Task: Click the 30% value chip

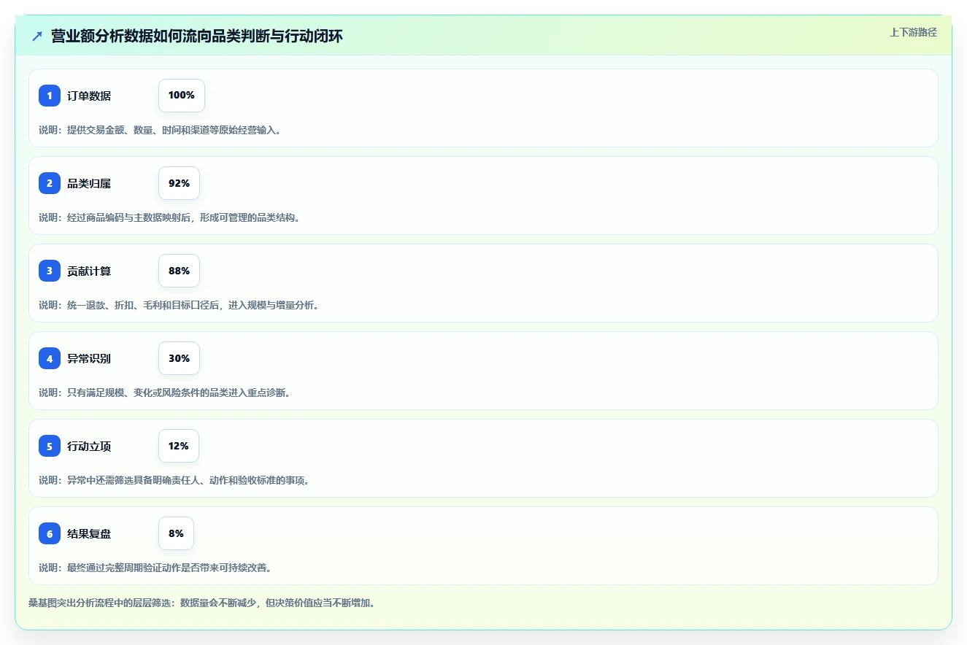Action: pos(179,358)
